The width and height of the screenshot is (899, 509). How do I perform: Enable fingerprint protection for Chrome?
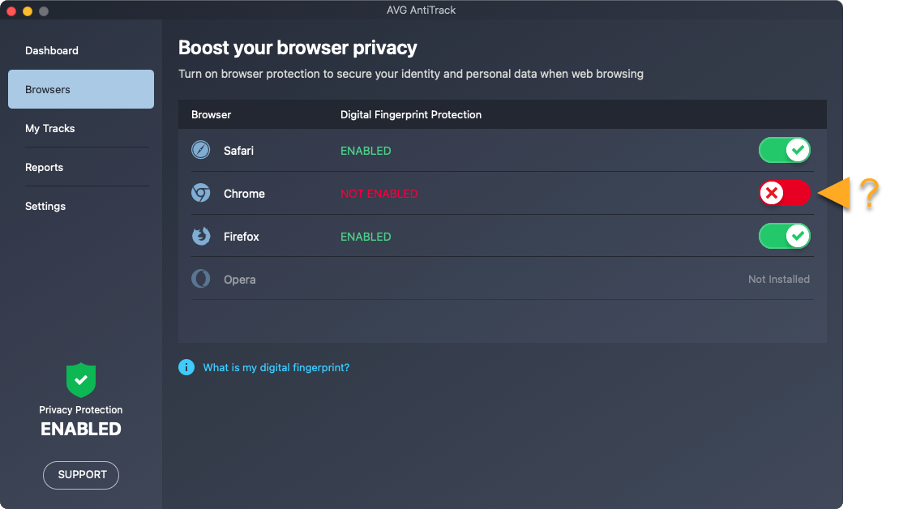(784, 193)
